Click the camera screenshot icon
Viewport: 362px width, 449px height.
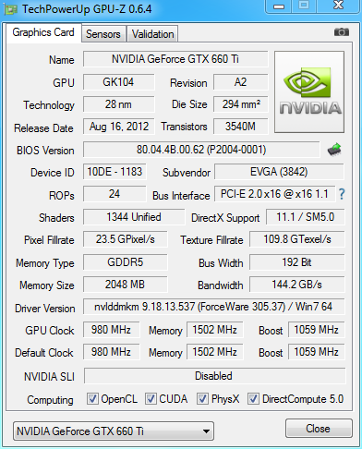click(342, 31)
